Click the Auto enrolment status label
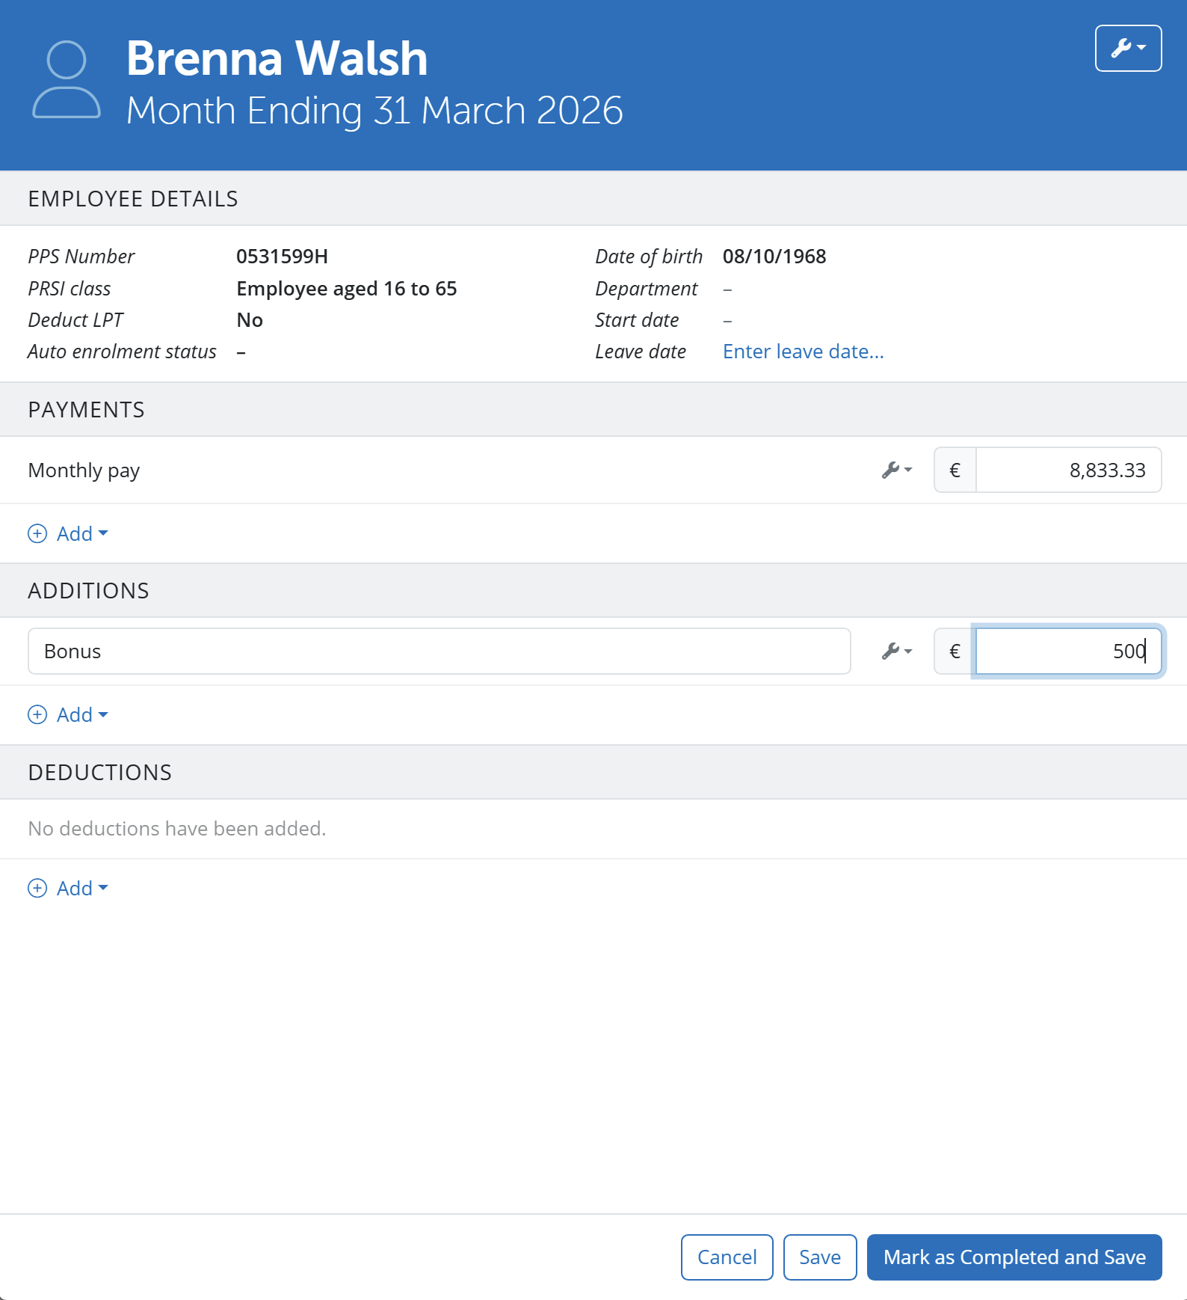This screenshot has width=1187, height=1300. point(122,352)
